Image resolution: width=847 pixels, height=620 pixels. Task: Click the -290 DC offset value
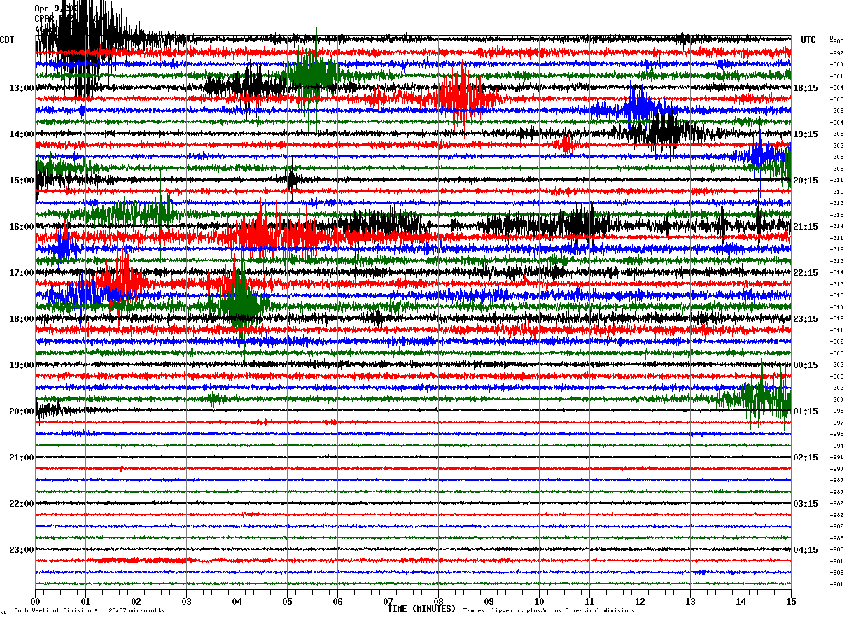coord(836,469)
